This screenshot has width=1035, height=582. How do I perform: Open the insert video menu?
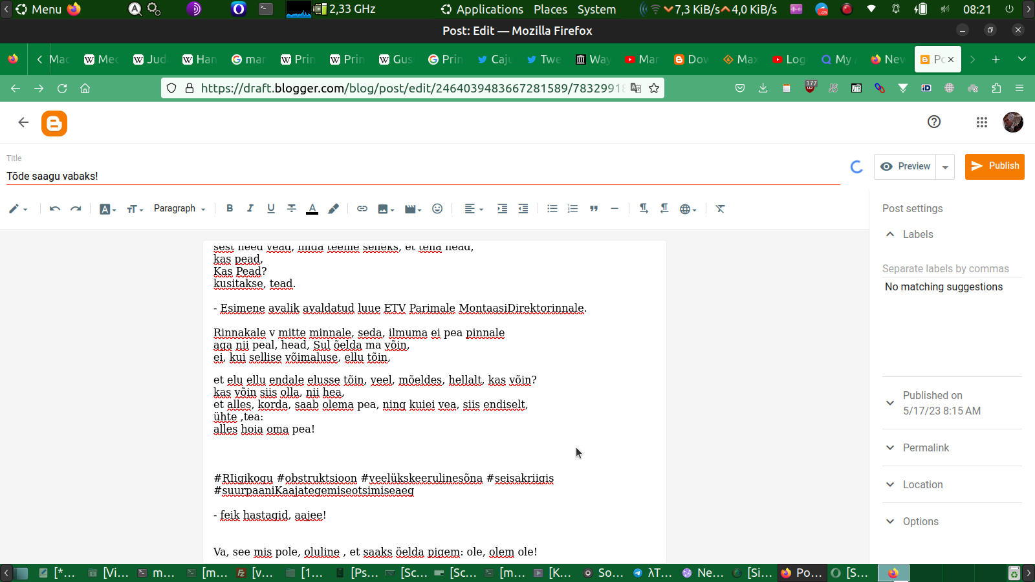coord(413,209)
